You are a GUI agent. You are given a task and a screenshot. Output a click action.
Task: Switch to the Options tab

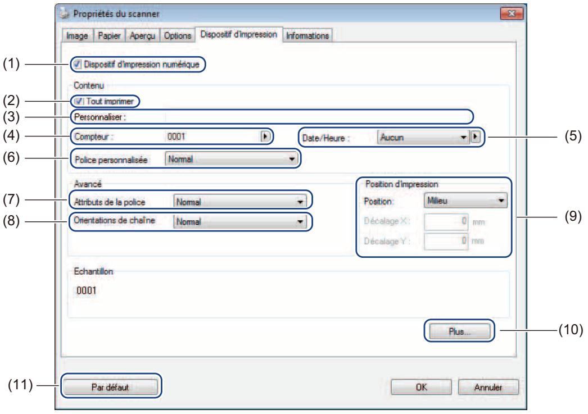coord(178,35)
